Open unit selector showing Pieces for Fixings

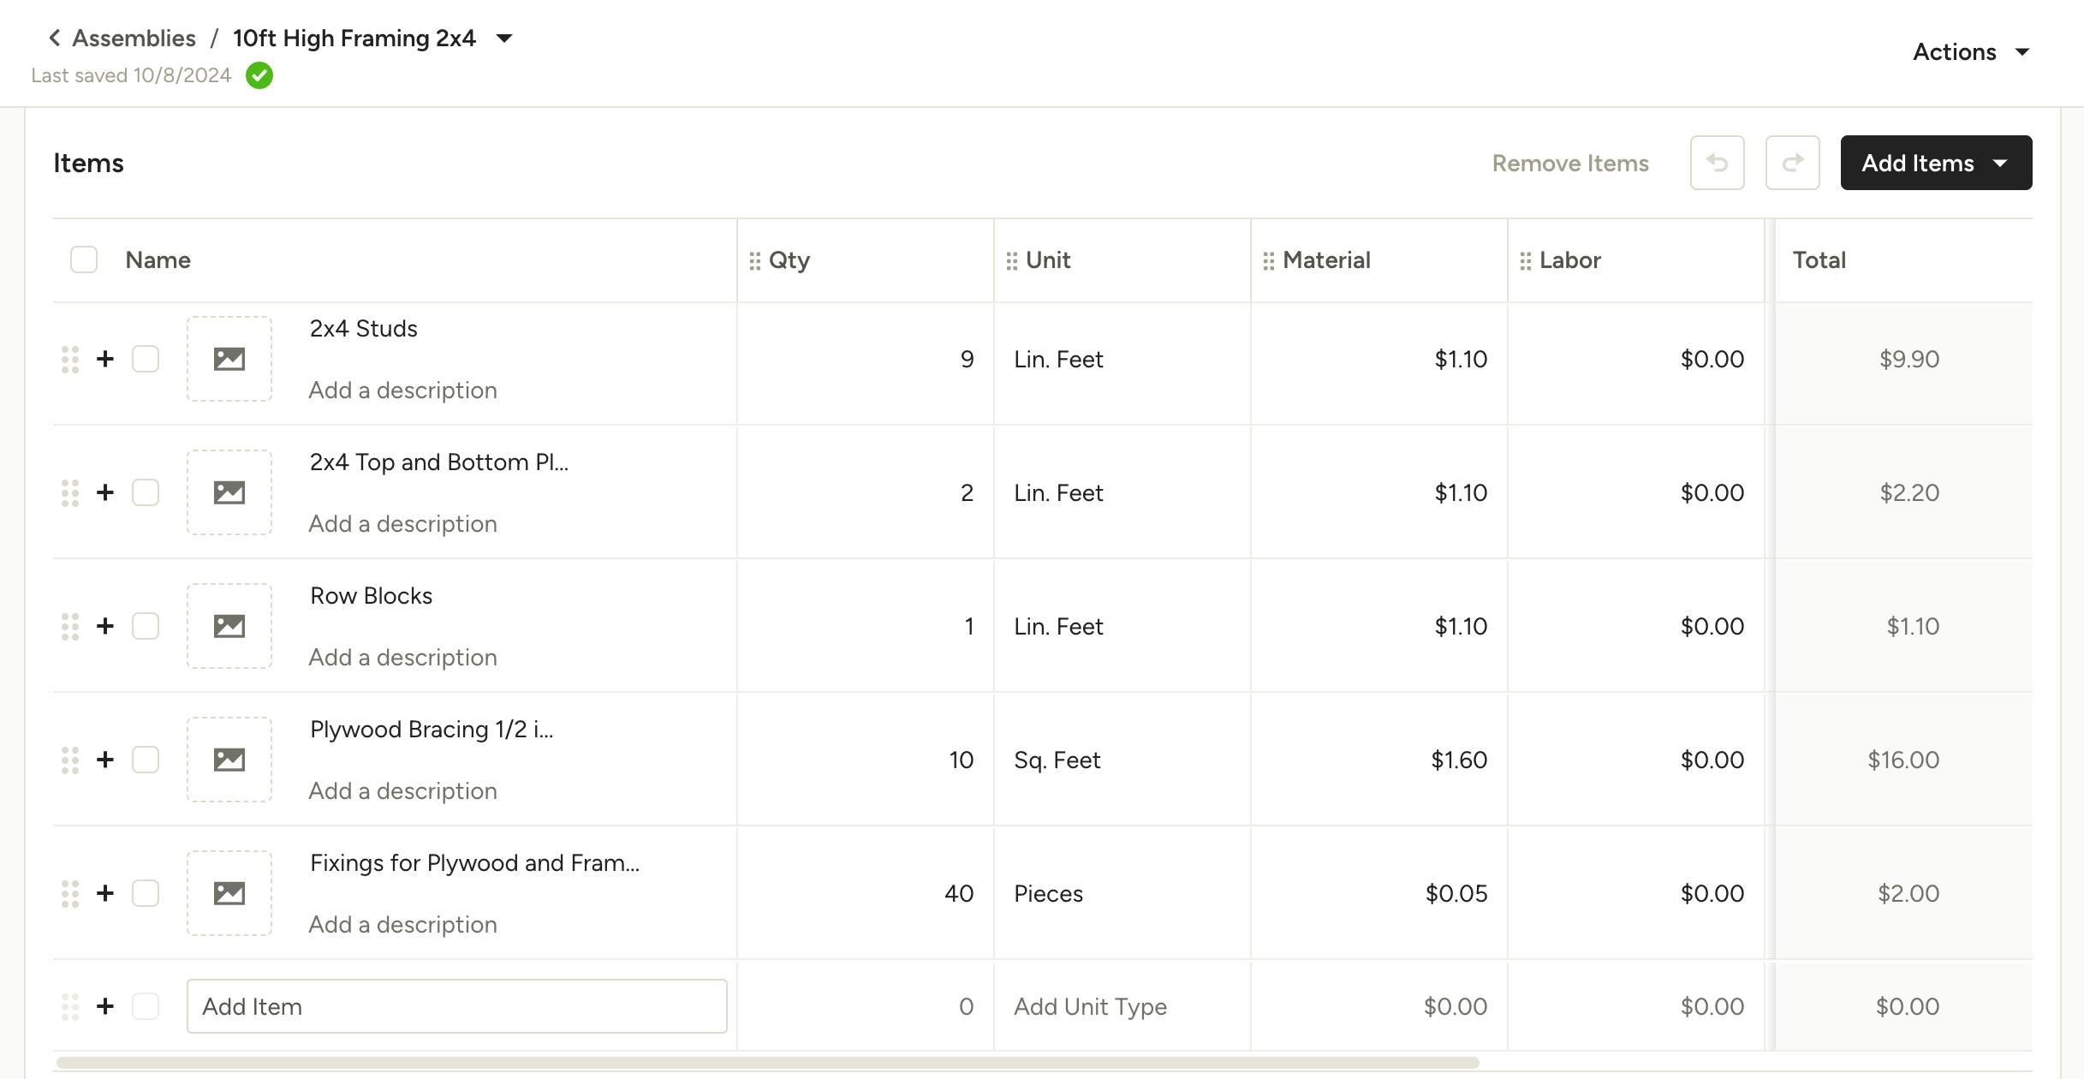click(x=1122, y=893)
